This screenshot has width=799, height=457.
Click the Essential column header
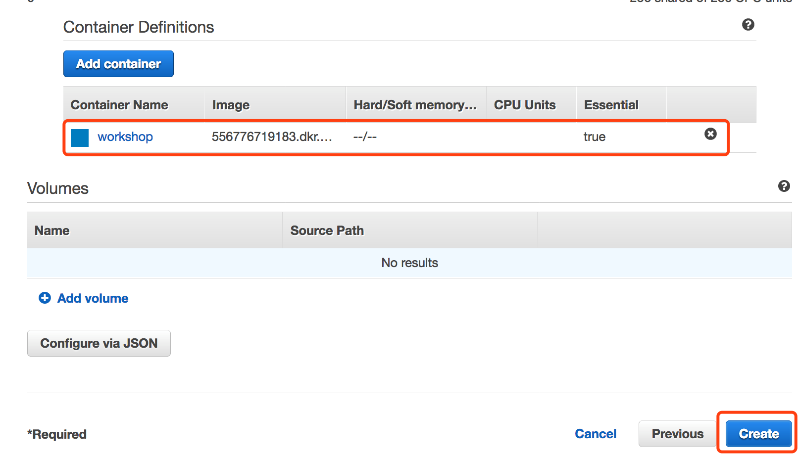click(611, 105)
